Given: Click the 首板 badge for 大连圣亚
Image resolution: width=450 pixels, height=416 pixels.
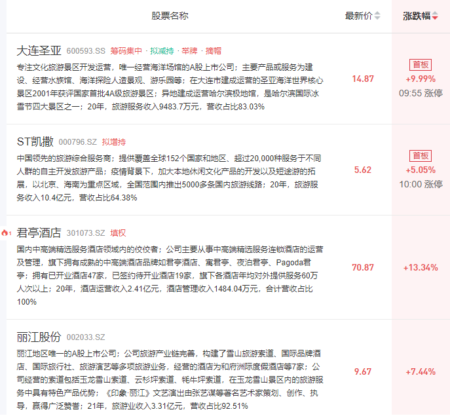Looking at the screenshot, I should [x=421, y=65].
